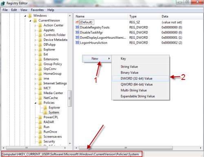Click the tree pane vertical scrollbar thumb
The width and height of the screenshot is (204, 157).
[x=70, y=98]
